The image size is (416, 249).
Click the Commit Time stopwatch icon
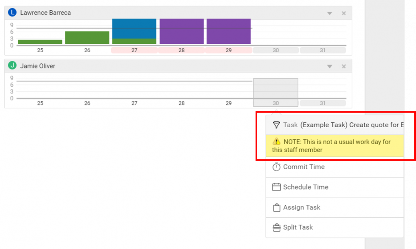[x=276, y=167]
